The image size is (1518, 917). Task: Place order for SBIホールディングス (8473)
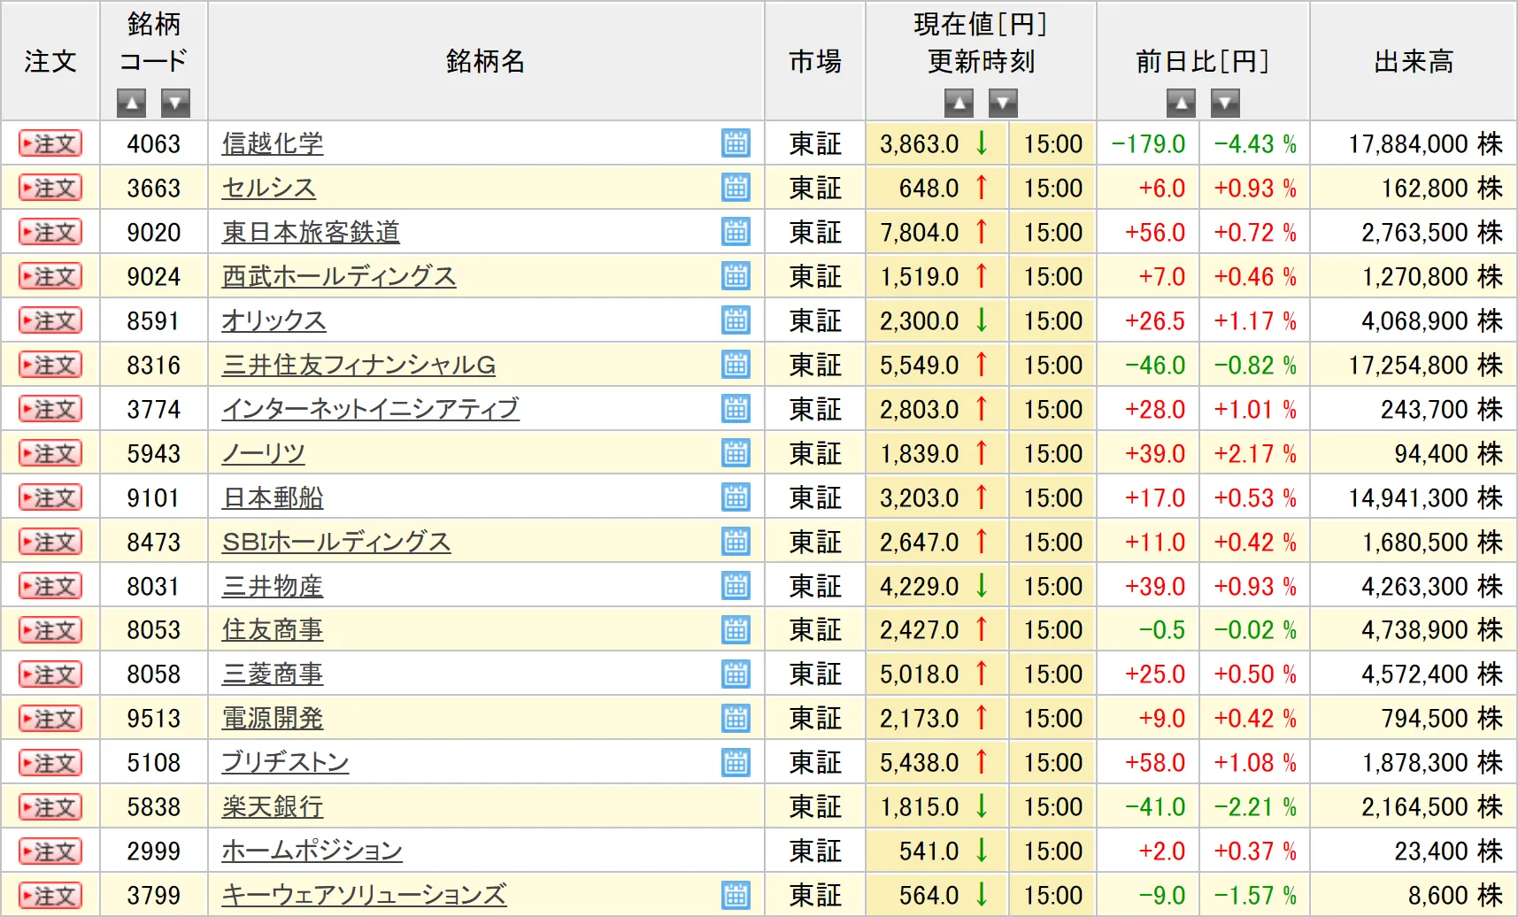50,542
